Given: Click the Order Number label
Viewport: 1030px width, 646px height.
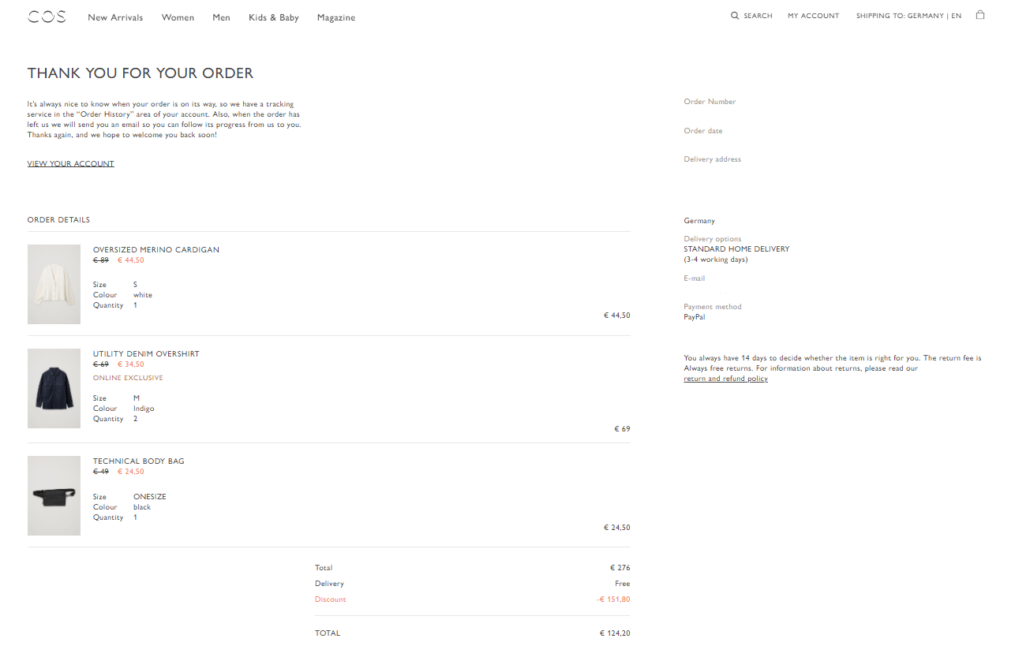Looking at the screenshot, I should click(x=710, y=102).
